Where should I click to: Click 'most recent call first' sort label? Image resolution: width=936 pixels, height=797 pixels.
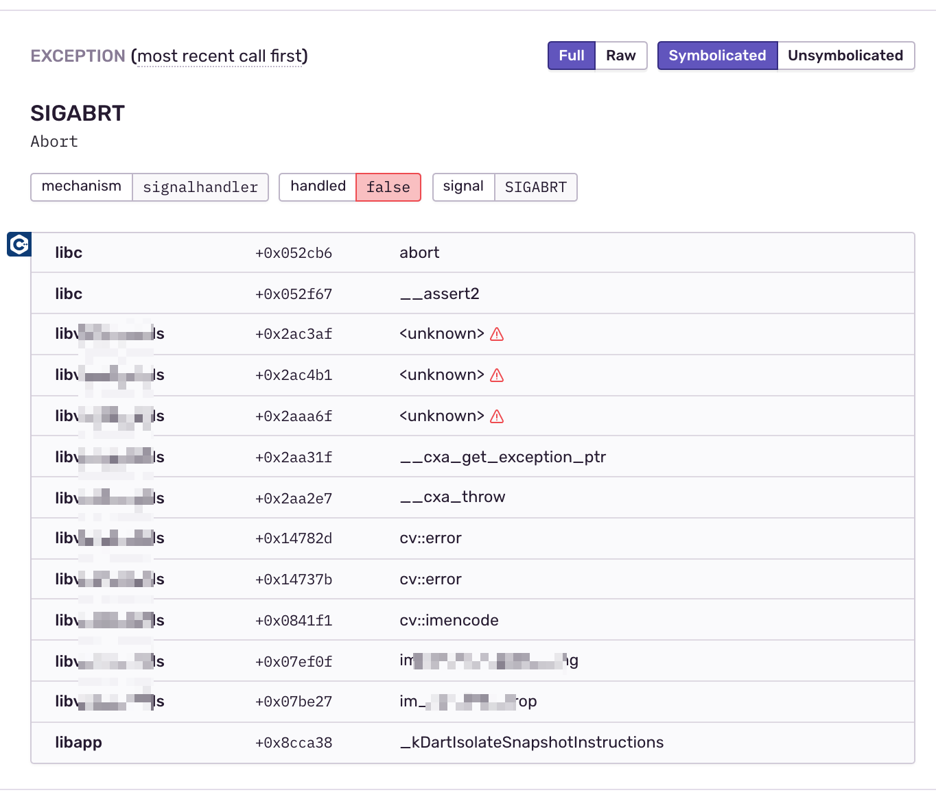pos(220,56)
